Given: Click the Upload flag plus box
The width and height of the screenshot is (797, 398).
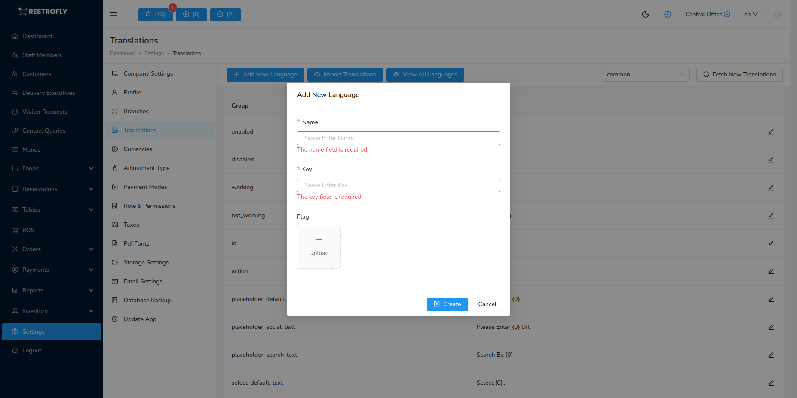Looking at the screenshot, I should (319, 247).
